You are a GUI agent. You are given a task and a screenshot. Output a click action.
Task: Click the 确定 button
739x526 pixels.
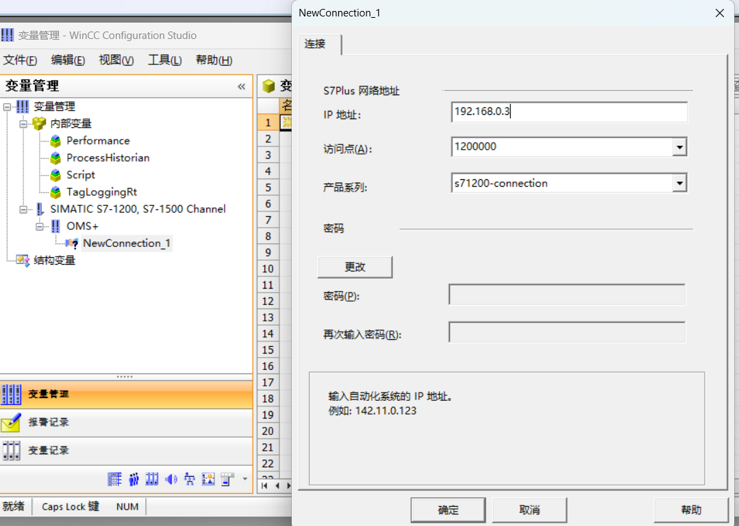tap(448, 510)
